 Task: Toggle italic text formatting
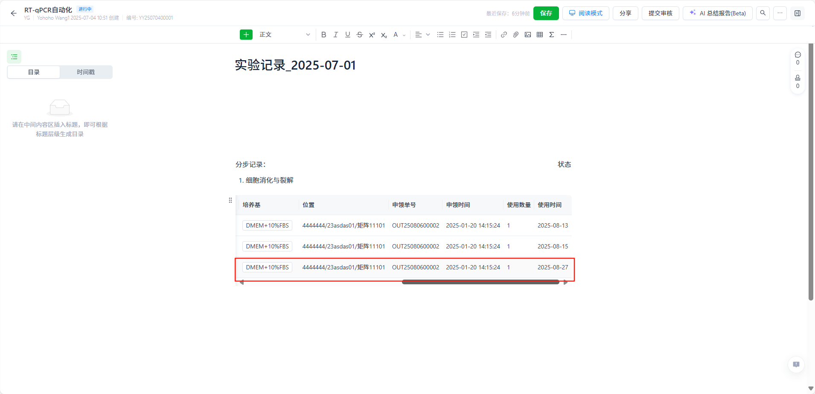point(335,35)
